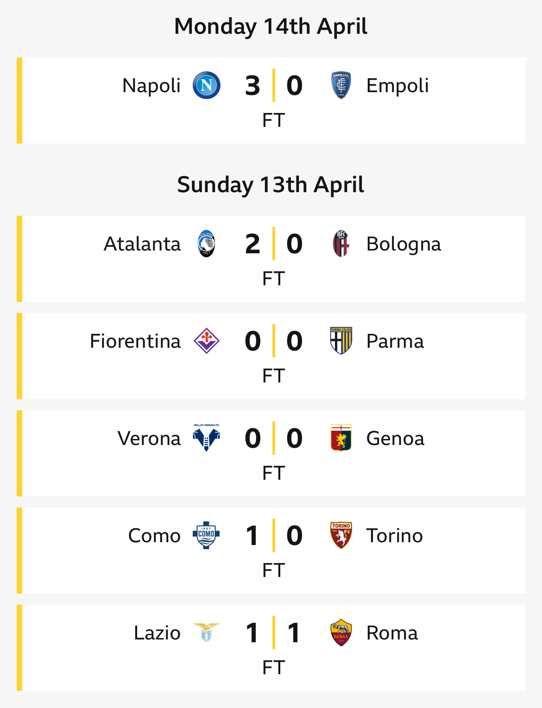Image resolution: width=542 pixels, height=708 pixels.
Task: Open the Torino team name link
Action: pyautogui.click(x=395, y=536)
